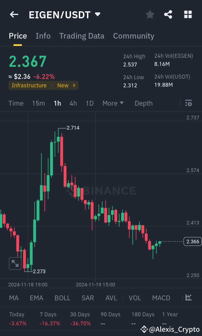Viewport: 202px width, 336px height.
Task: Select the SAR indicator
Action: (x=88, y=298)
